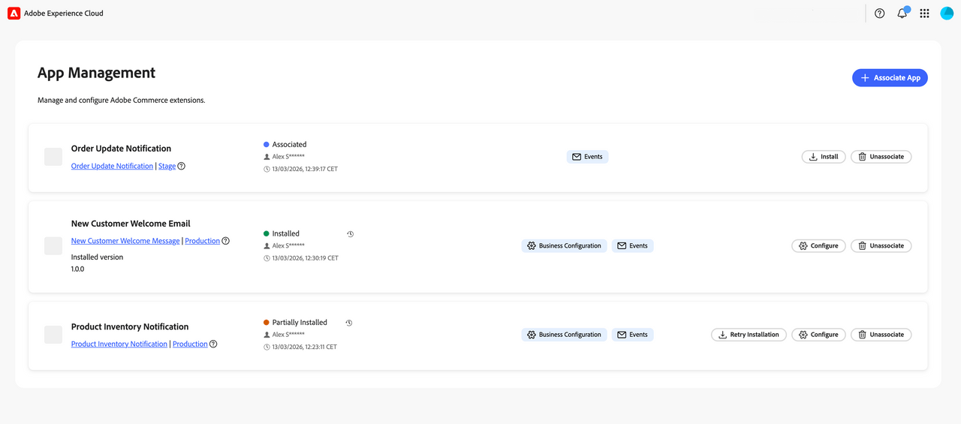Click timestamp 13/03/2026, 12:30:19 CET
Screen dimensions: 961x424
pyautogui.click(x=305, y=258)
